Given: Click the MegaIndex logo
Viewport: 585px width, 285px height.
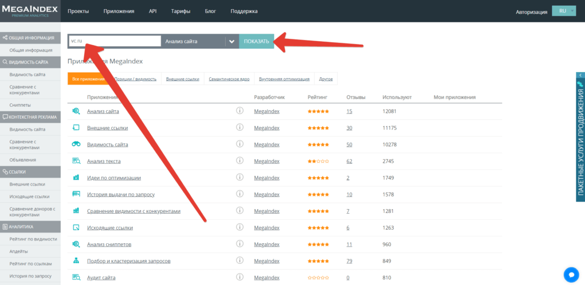Looking at the screenshot, I should [x=30, y=11].
